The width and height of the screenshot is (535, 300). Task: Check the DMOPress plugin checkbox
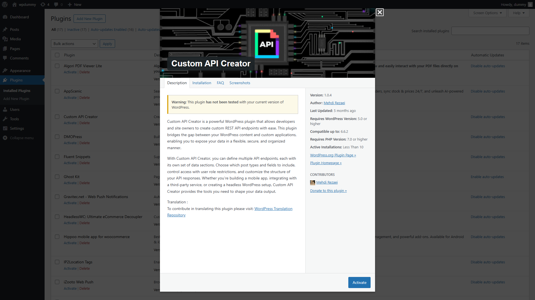57,137
